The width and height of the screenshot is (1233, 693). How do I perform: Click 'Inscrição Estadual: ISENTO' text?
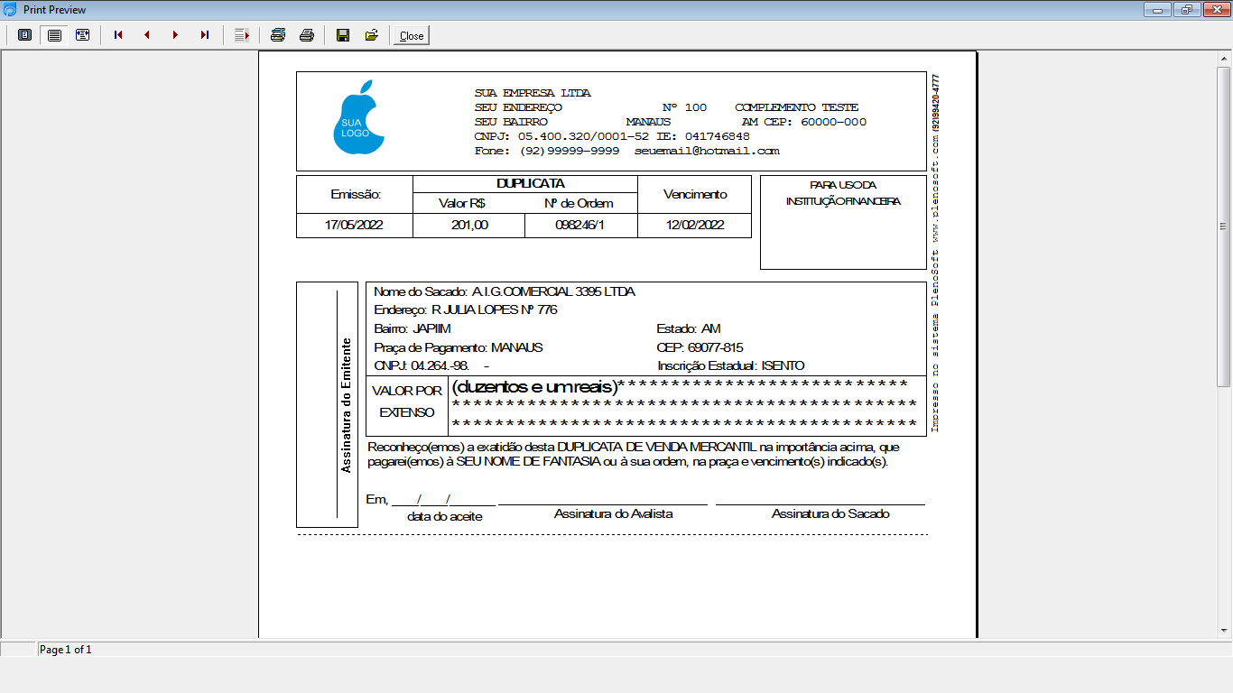(x=731, y=365)
